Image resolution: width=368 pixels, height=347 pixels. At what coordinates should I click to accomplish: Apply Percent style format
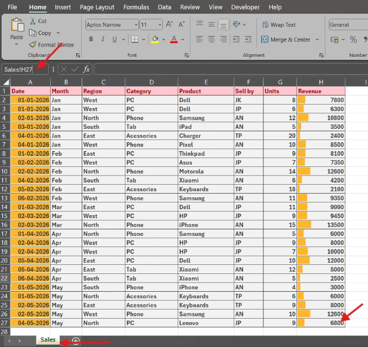click(353, 40)
